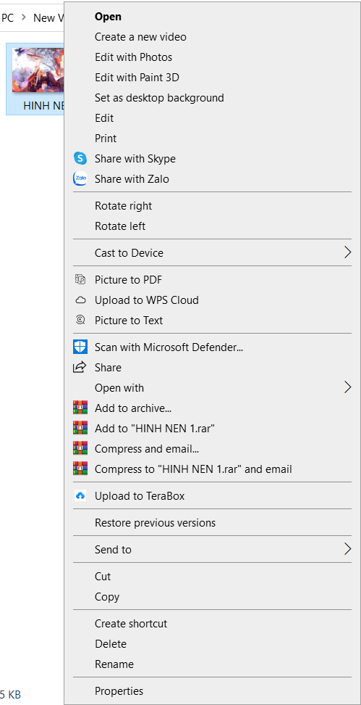Viewport: 361px width, 705px height.
Task: Pick Rename from the context menu
Action: [x=114, y=664]
